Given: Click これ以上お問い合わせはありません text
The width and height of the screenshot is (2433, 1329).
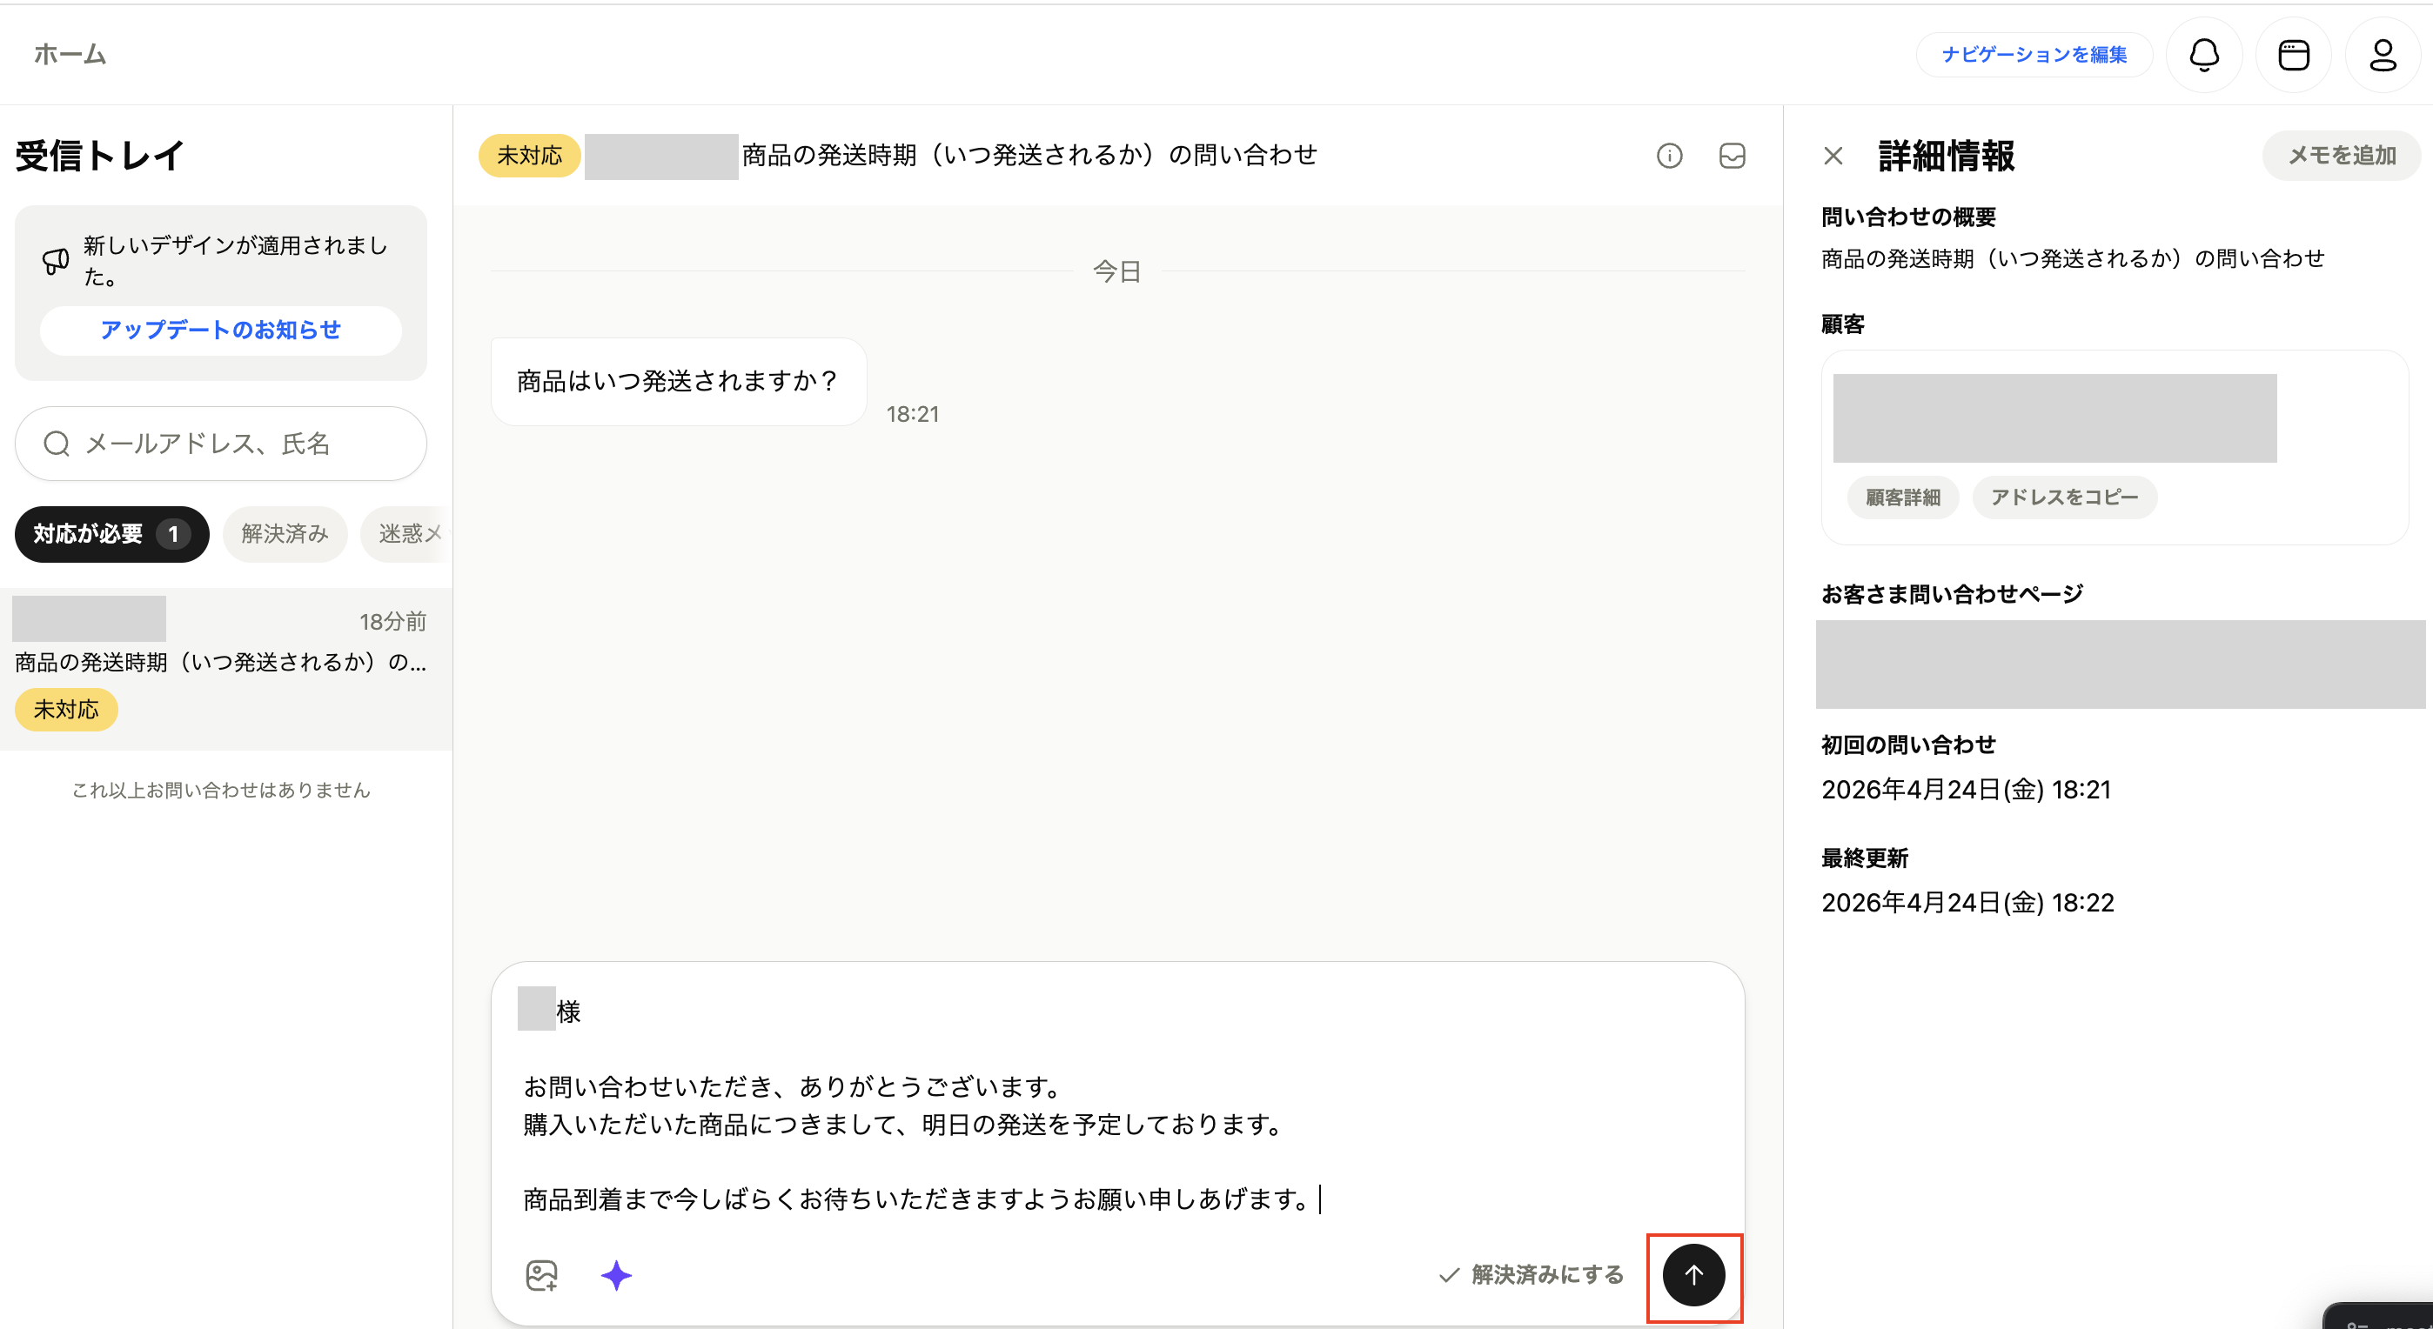Looking at the screenshot, I should pyautogui.click(x=221, y=790).
